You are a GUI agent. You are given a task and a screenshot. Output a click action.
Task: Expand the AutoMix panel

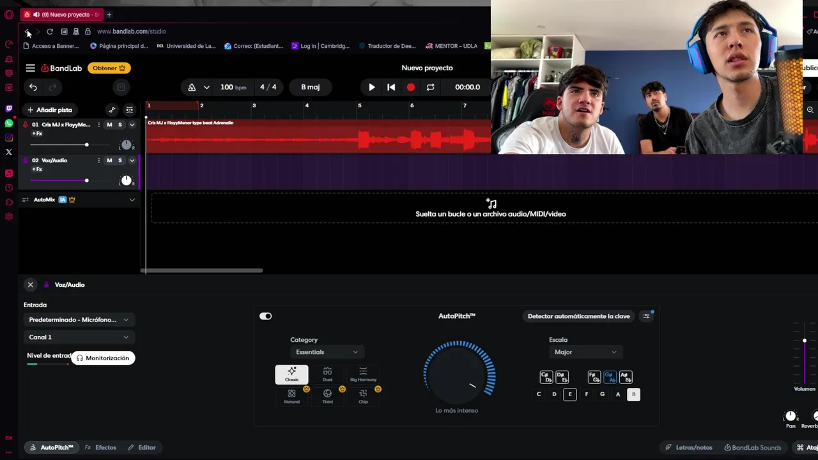coord(132,200)
